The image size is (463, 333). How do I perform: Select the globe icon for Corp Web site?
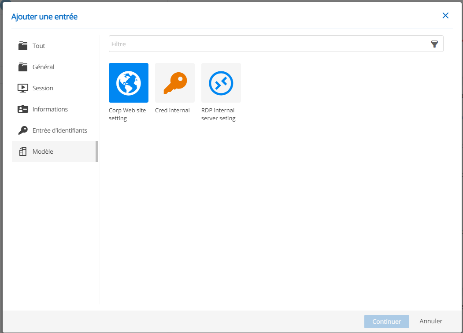pos(129,83)
